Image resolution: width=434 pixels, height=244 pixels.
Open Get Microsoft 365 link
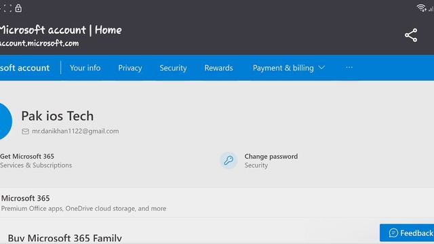[27, 157]
